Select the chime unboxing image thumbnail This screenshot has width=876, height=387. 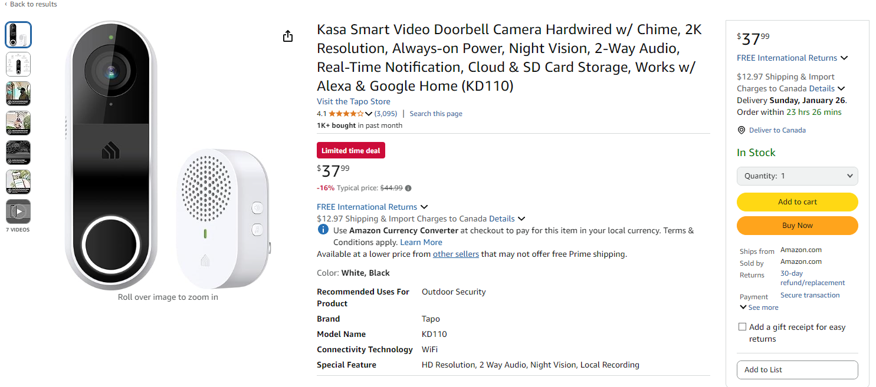18,34
